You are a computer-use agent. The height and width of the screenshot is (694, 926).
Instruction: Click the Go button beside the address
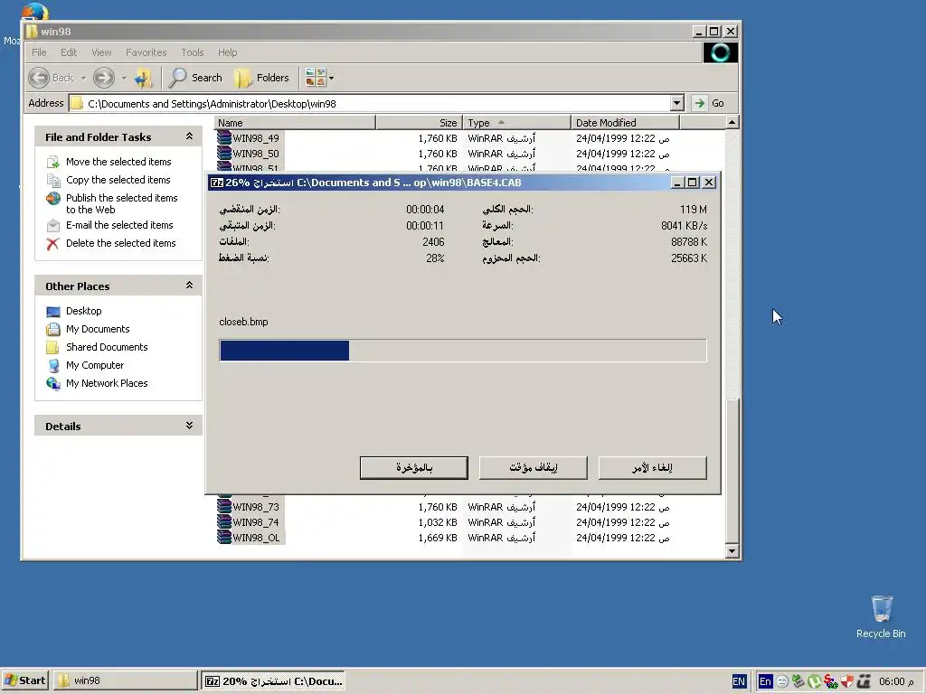pos(708,103)
